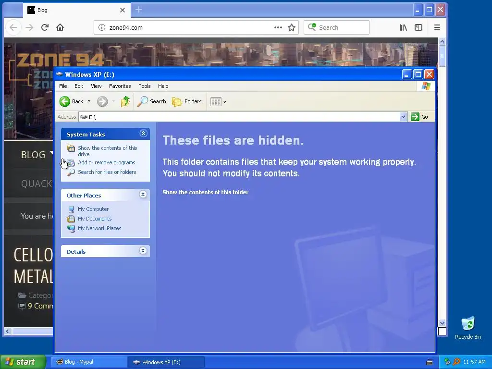The height and width of the screenshot is (369, 492).
Task: Open the Back history dropdown arrow
Action: [89, 101]
